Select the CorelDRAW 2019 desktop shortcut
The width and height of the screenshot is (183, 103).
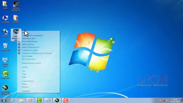(x=5, y=90)
